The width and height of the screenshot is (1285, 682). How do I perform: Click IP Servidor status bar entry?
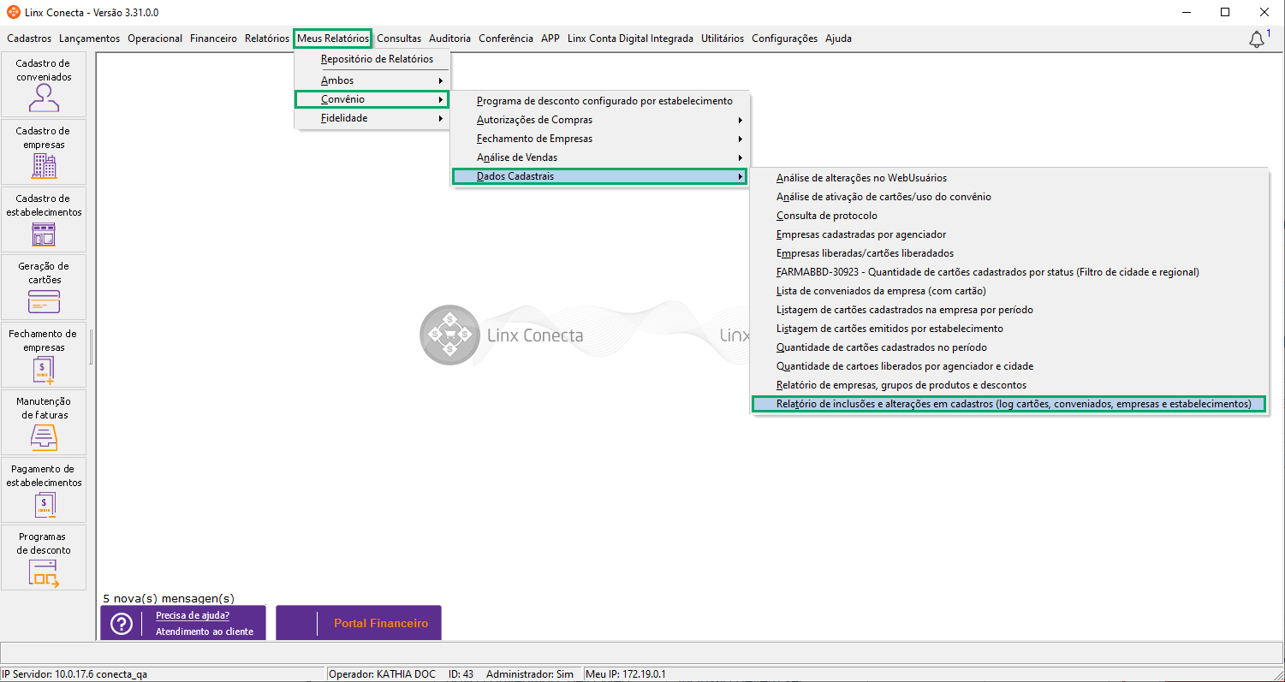tap(74, 674)
